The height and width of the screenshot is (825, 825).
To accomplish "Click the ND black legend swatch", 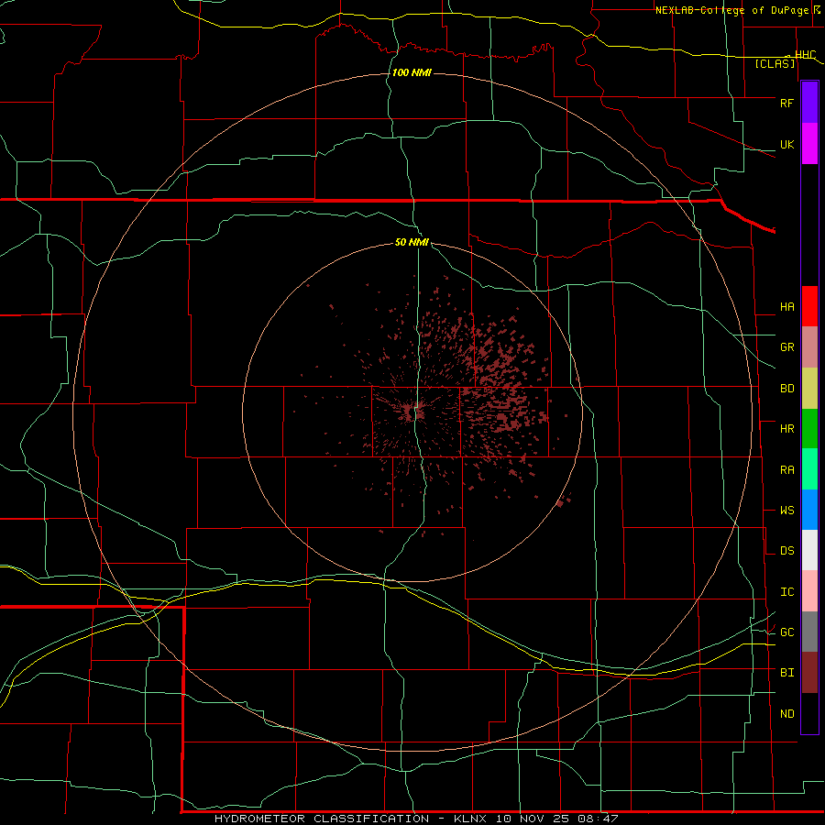I will click(809, 713).
